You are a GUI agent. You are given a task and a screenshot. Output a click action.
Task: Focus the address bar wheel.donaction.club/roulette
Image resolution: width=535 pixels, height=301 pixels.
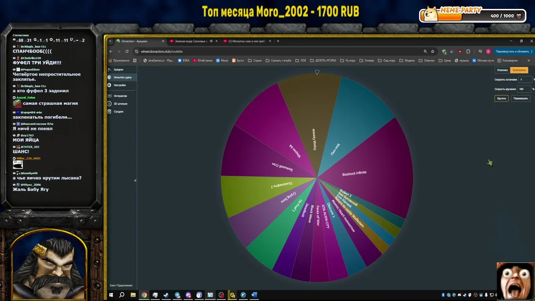tap(280, 51)
